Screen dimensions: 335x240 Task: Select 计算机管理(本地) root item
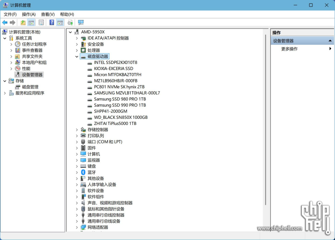(25, 32)
